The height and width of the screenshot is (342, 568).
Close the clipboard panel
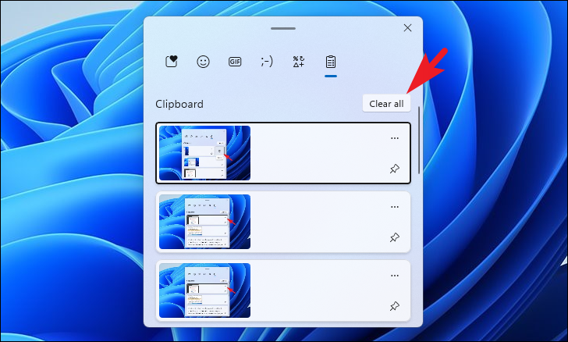(x=407, y=28)
